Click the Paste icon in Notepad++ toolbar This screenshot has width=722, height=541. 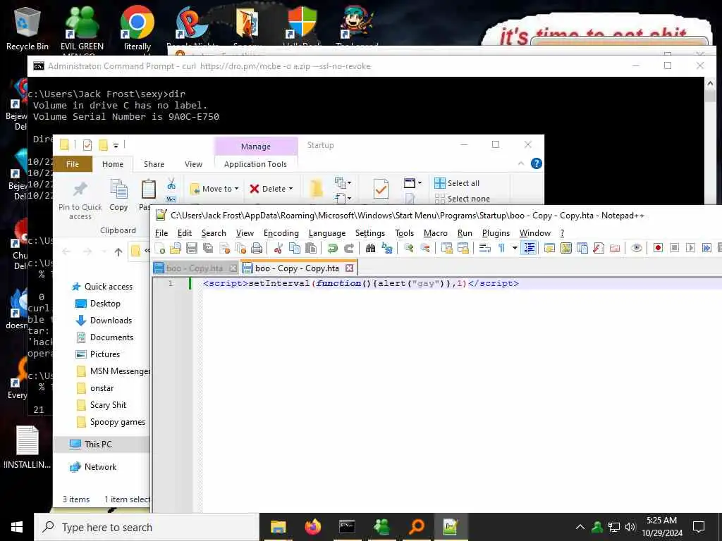311,249
